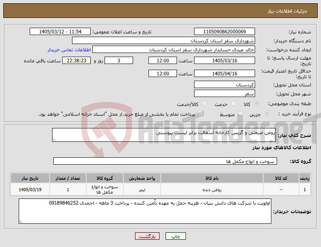The image size is (321, 247).
Task: Toggle the اسناد خزانه اسلامی payment checkbox
Action: (x=201, y=113)
